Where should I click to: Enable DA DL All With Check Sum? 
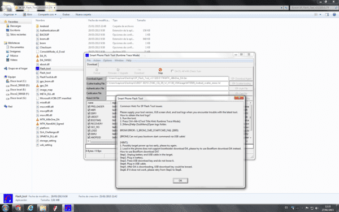(172, 71)
